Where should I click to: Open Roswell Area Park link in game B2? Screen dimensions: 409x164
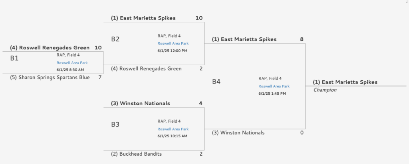point(173,44)
